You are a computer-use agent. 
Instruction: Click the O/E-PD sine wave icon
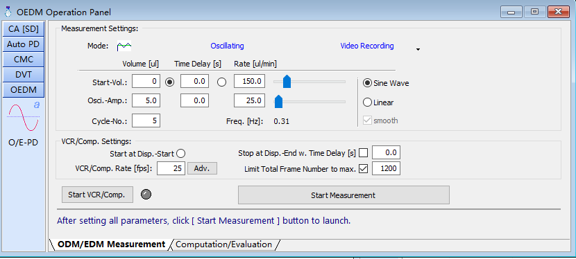[24, 117]
